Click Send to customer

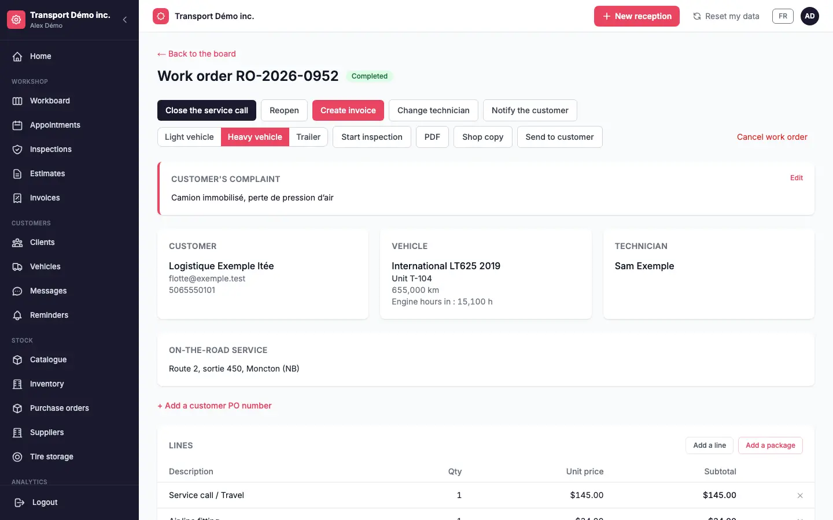tap(559, 137)
